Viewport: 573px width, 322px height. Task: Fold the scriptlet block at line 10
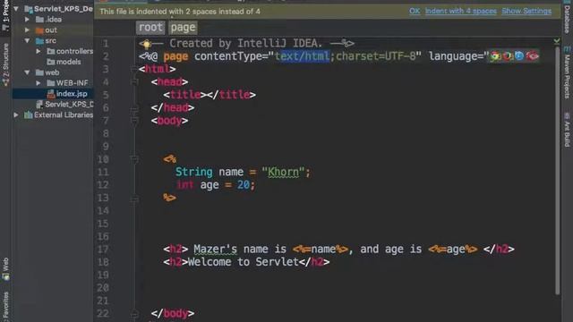pos(134,159)
